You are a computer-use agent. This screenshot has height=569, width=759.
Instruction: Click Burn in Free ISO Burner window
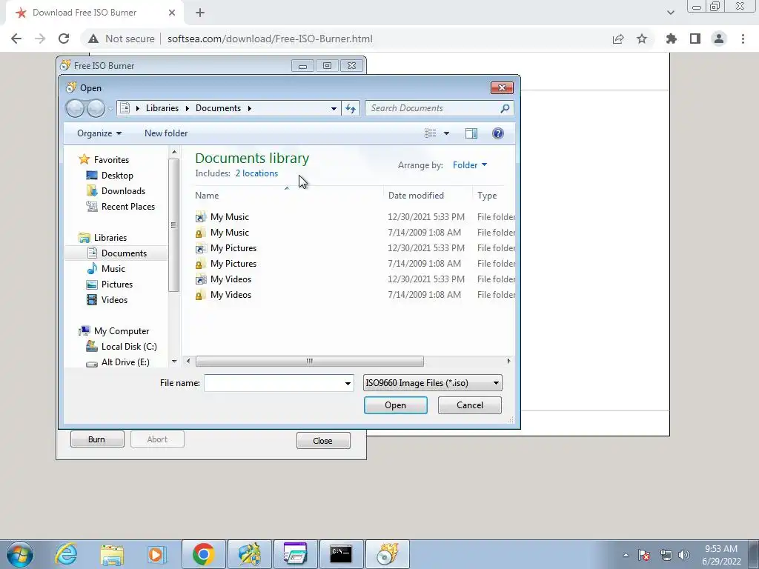tap(97, 439)
